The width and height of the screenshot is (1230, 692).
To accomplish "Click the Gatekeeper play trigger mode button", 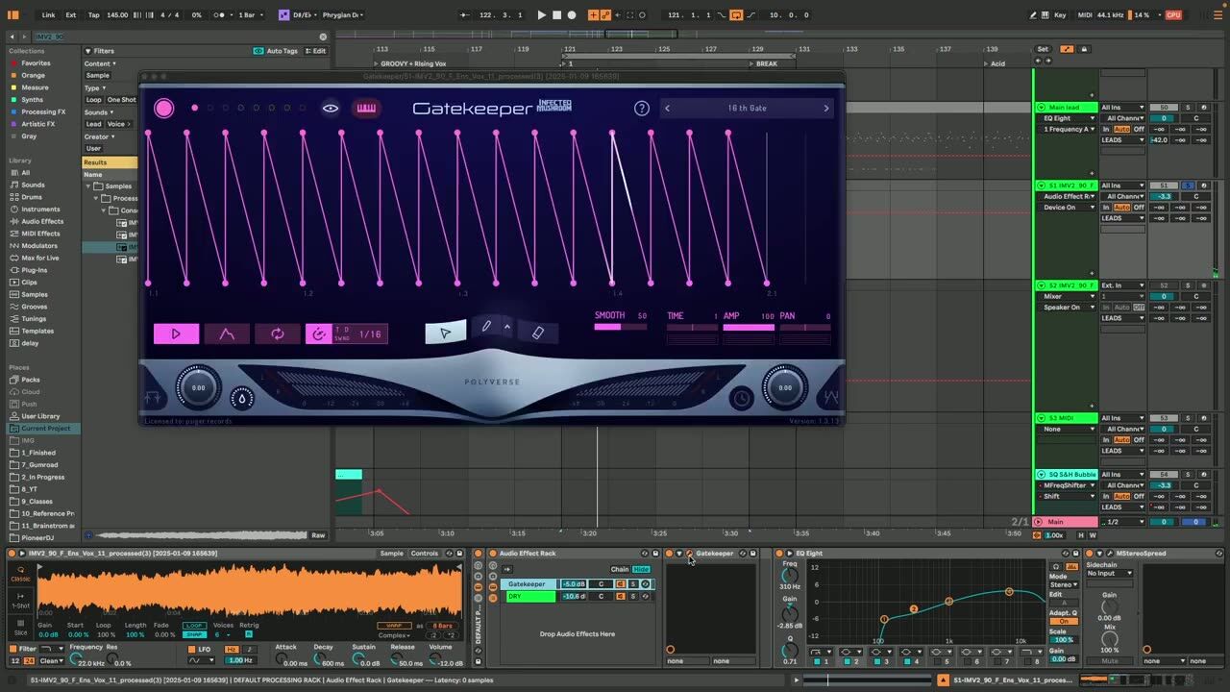I will [x=176, y=334].
